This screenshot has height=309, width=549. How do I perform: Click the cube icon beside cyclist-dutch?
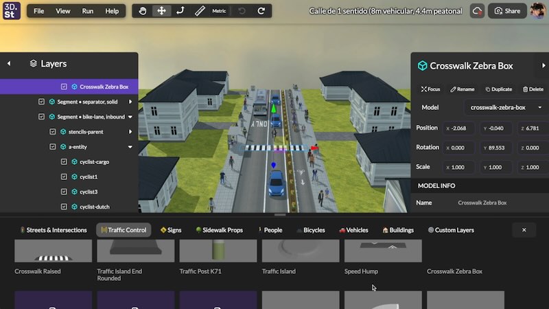pos(75,207)
